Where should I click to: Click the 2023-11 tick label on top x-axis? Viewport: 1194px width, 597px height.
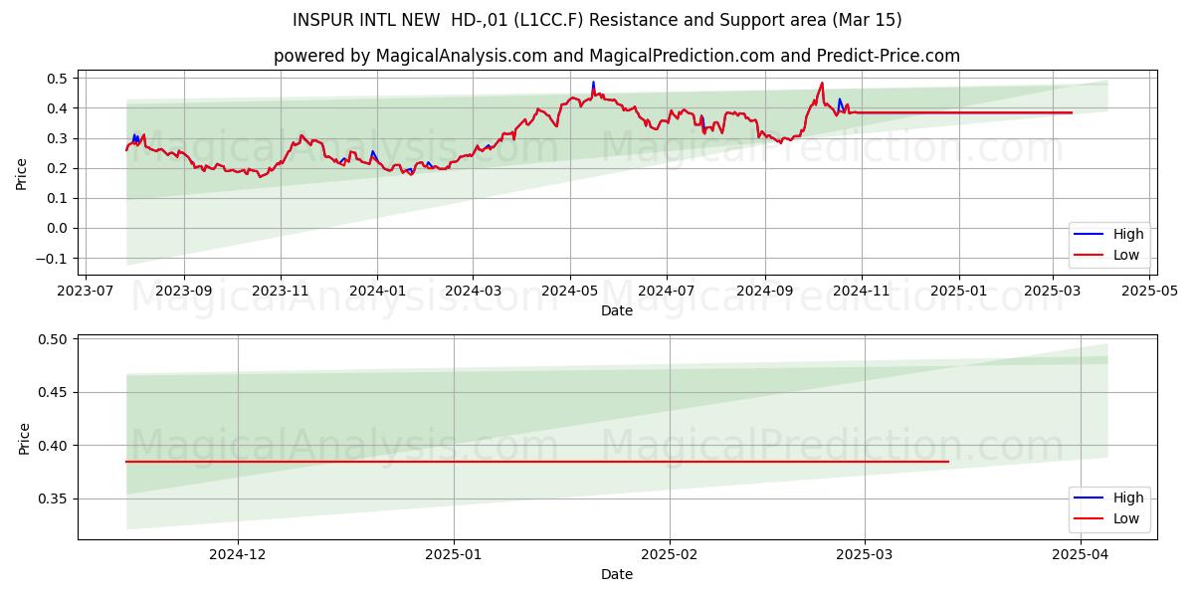[281, 293]
